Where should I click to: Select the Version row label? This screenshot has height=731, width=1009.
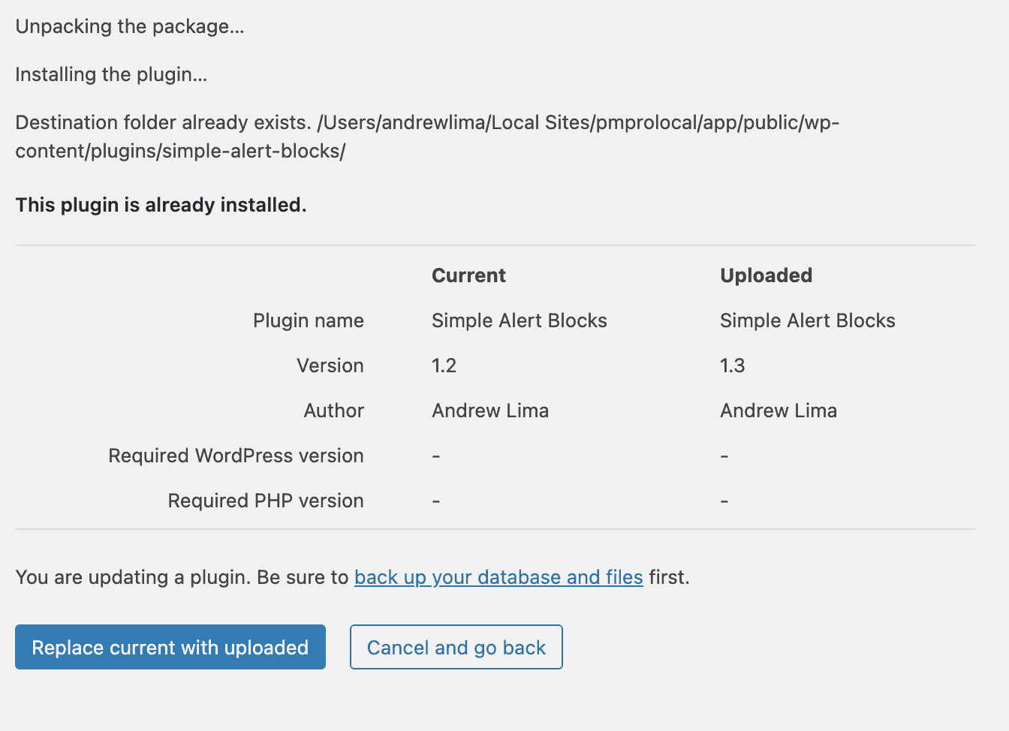pyautogui.click(x=330, y=365)
